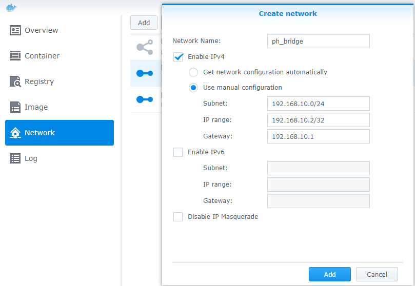Click the Enable IPv6 label text
415x286 pixels.
[206, 152]
